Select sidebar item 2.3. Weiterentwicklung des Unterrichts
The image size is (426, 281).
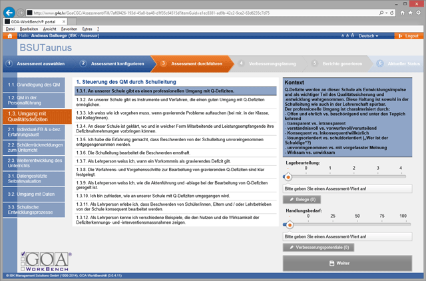34,163
